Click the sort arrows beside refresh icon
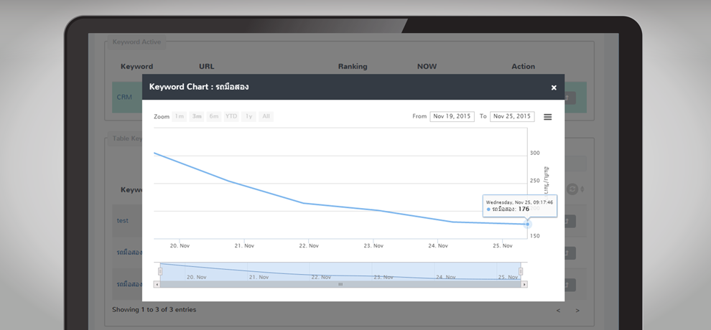 582,189
